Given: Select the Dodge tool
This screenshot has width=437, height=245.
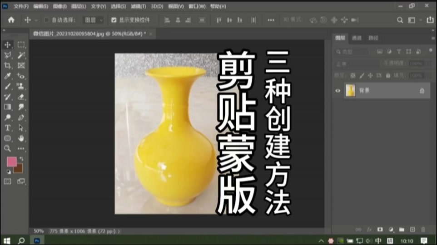Looking at the screenshot, I should point(8,117).
